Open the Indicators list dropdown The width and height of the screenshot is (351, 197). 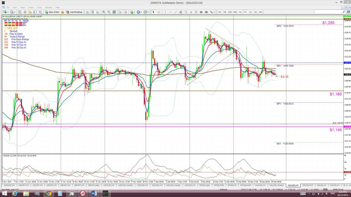coord(133,12)
